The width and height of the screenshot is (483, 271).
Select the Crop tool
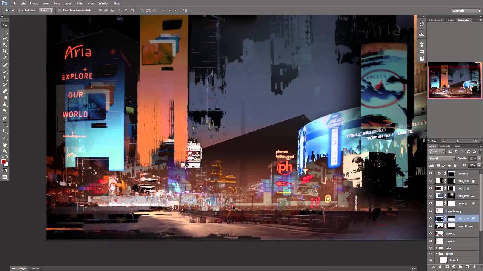(x=5, y=51)
